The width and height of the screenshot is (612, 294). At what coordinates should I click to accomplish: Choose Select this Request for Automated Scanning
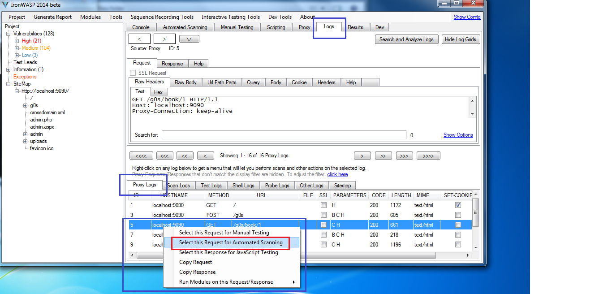pos(230,242)
